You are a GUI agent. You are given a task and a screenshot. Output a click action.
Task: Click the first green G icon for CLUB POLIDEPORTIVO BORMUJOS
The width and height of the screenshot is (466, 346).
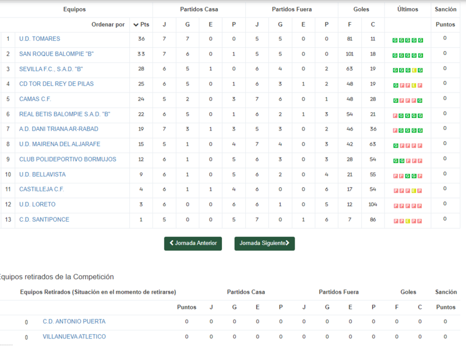pyautogui.click(x=396, y=161)
